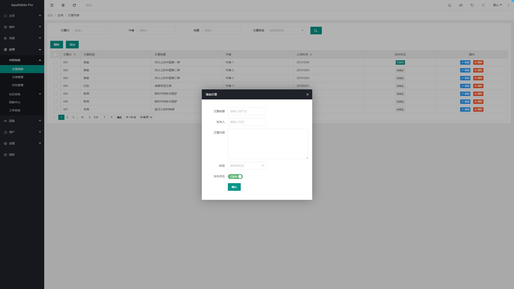
Task: Collapse the sidebar with the menu icon
Action: [x=52, y=5]
